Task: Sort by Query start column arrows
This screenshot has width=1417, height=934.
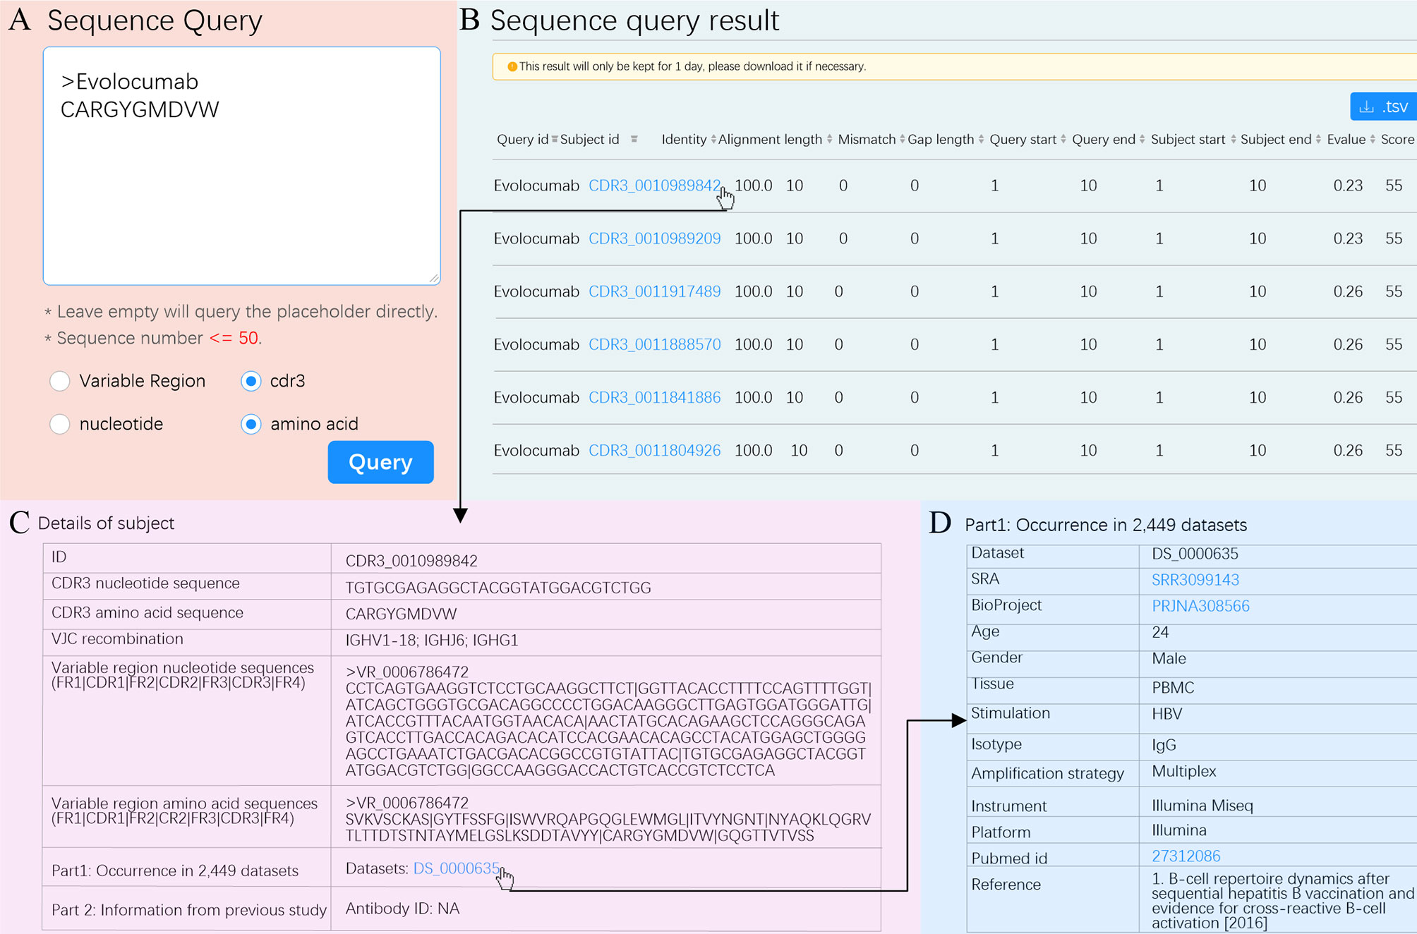Action: tap(1063, 139)
